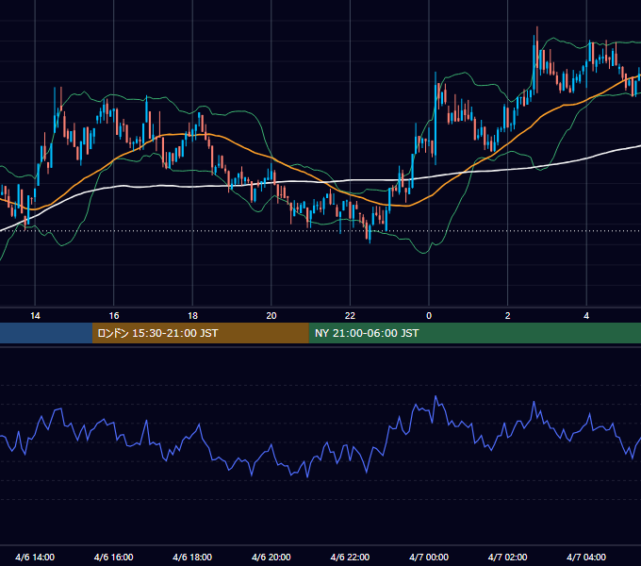Select the ロンドン 15:30-21:00 JST session bar
641x566 pixels.
tap(200, 333)
